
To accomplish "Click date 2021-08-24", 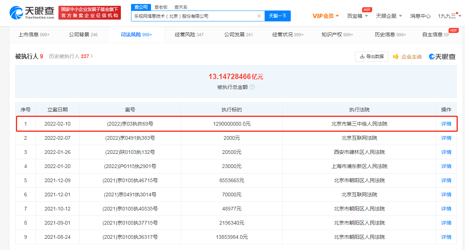I will (x=57, y=237).
